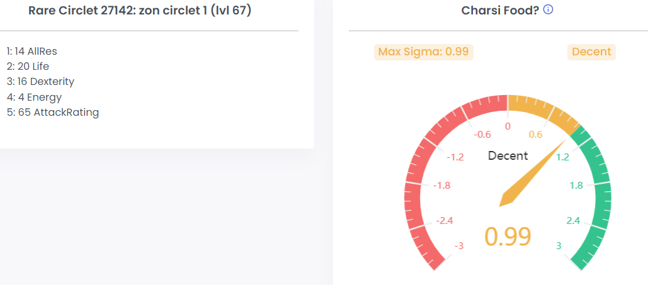Click the Decent label inside the gauge
Screen dimensions: 648x285
coord(508,156)
